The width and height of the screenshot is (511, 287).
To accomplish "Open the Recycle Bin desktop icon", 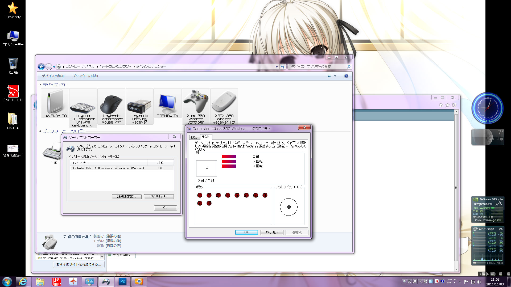I will (x=13, y=66).
